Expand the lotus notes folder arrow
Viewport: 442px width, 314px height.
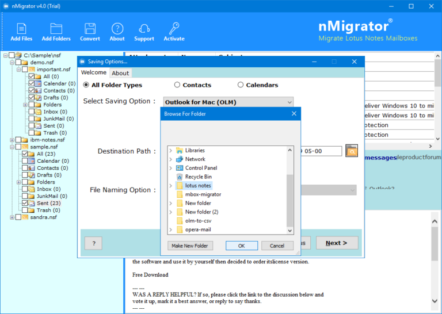tap(170, 186)
